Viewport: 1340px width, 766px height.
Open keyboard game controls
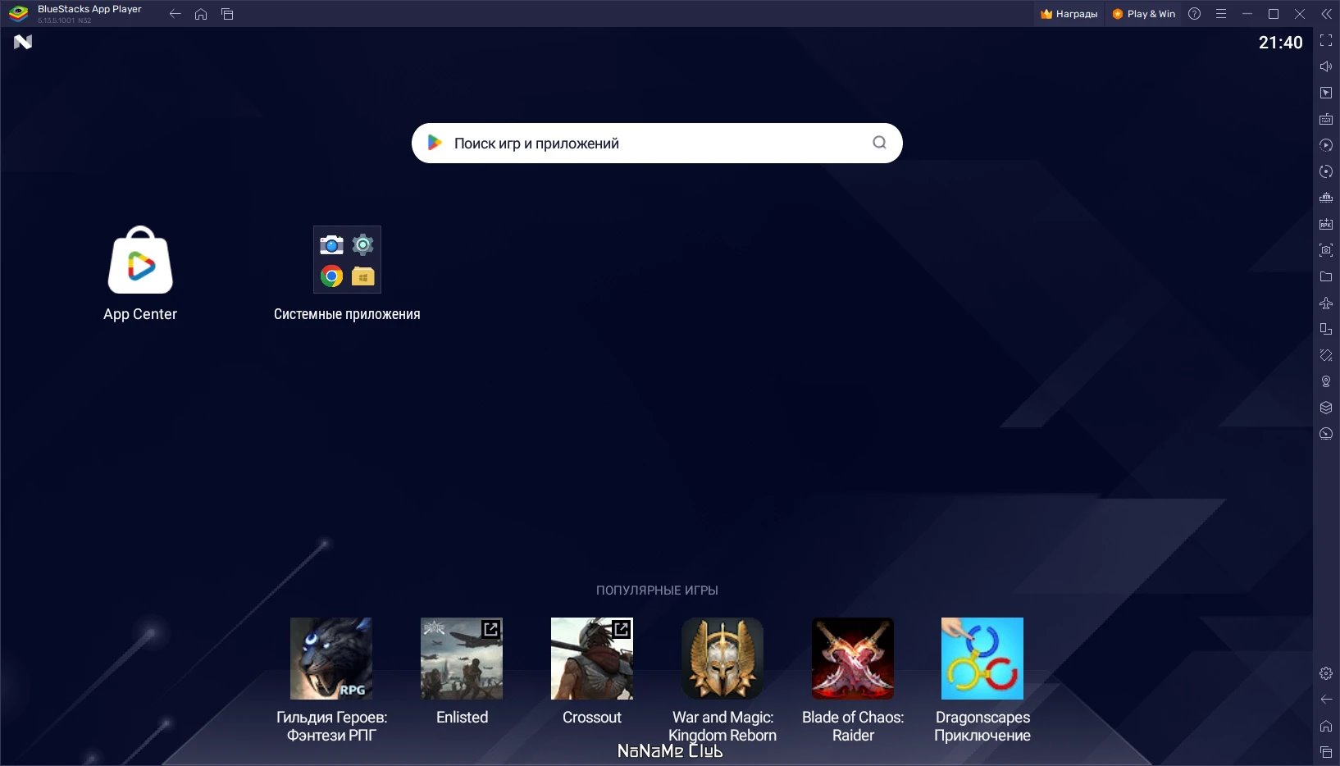click(x=1326, y=119)
